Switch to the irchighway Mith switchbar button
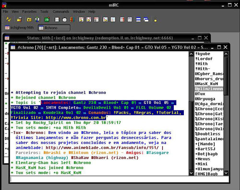240x190 pixels. 19,28
